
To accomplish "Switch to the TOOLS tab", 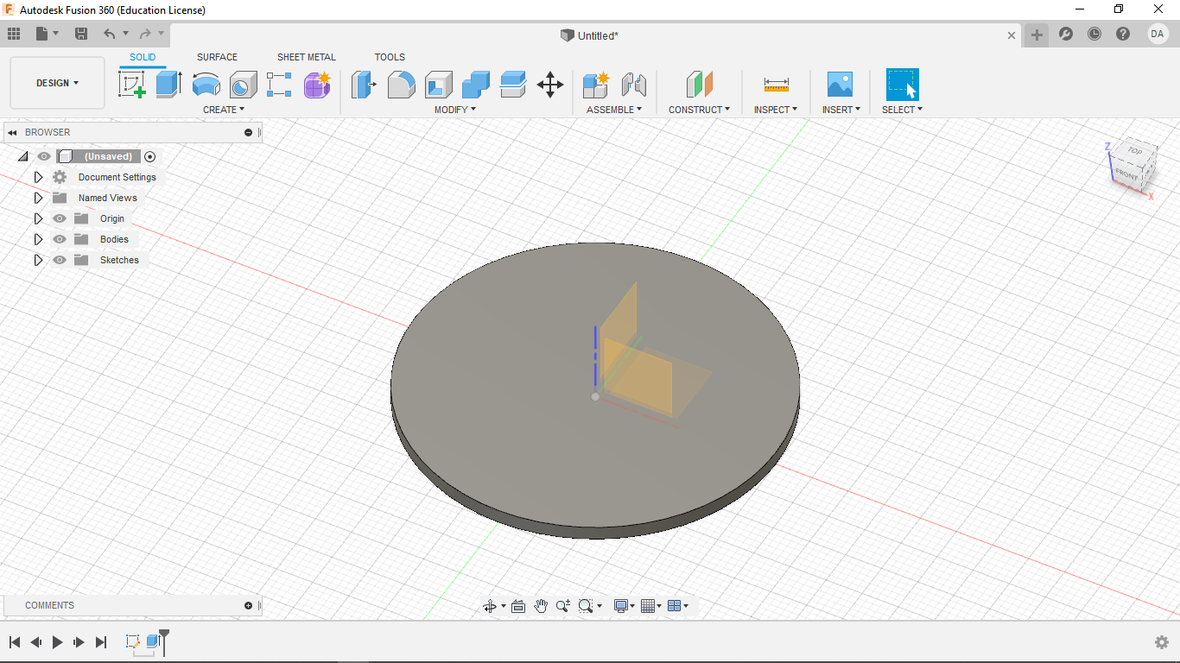I will click(x=390, y=57).
